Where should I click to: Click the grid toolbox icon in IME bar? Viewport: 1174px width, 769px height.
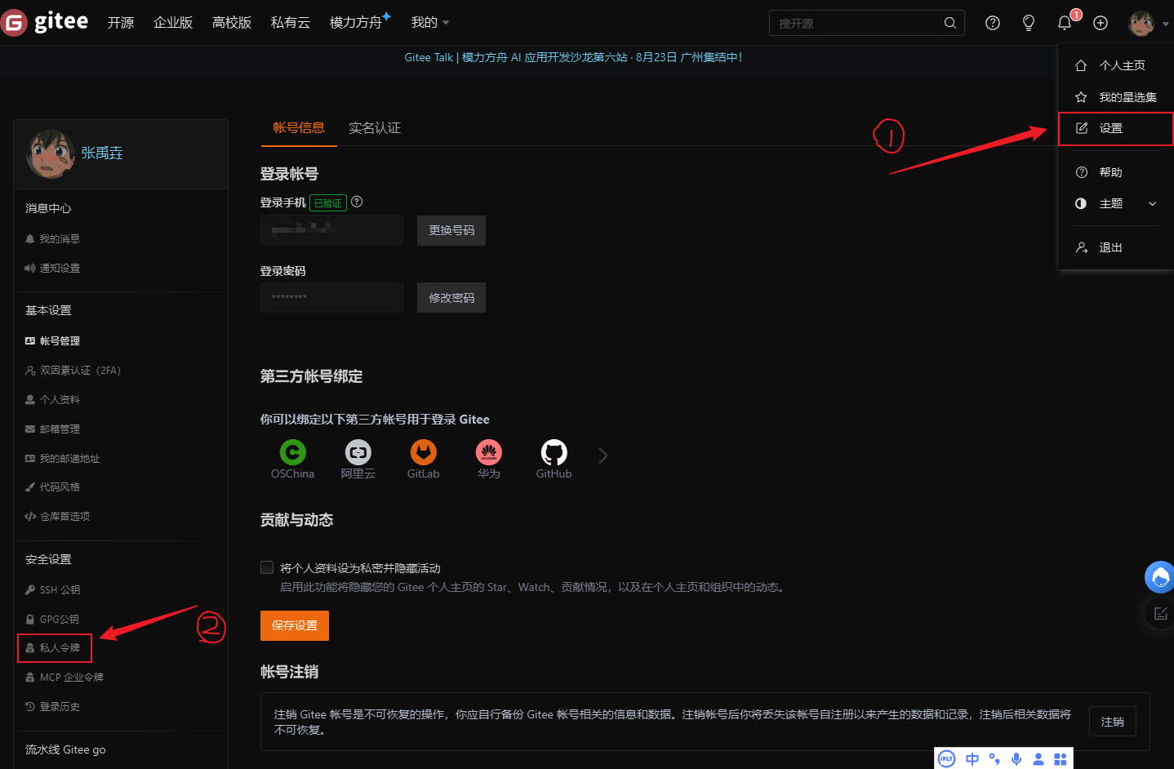1060,758
